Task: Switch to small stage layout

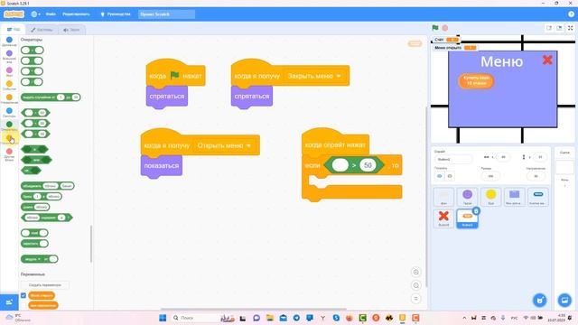Action: click(549, 28)
